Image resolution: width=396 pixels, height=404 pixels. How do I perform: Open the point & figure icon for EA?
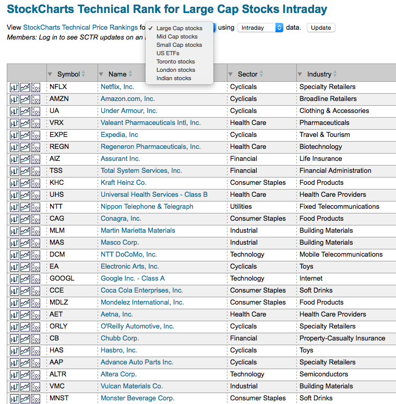click(35, 267)
